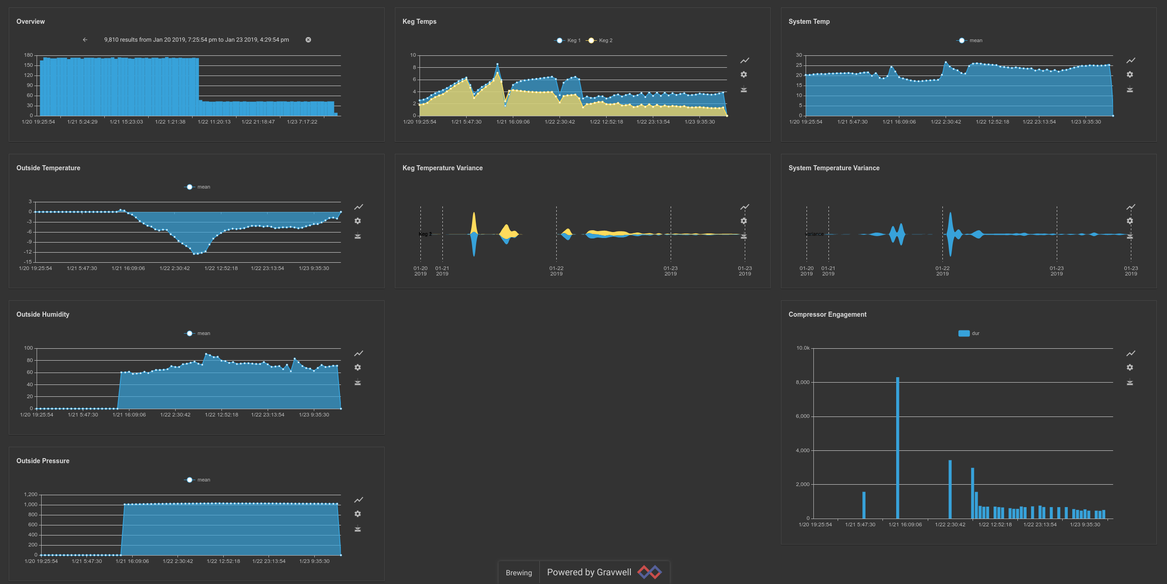Change chart type in Keg Temperature Variance panel
This screenshot has height=584, width=1167.
point(745,207)
